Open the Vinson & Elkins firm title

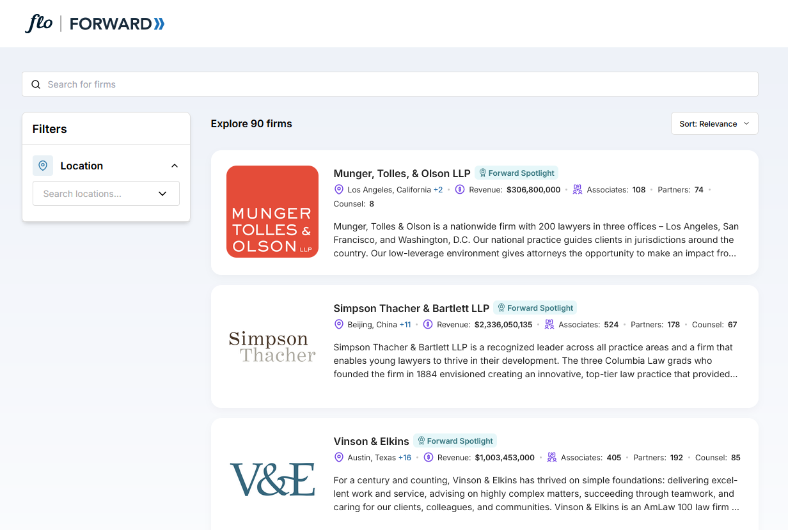[371, 441]
